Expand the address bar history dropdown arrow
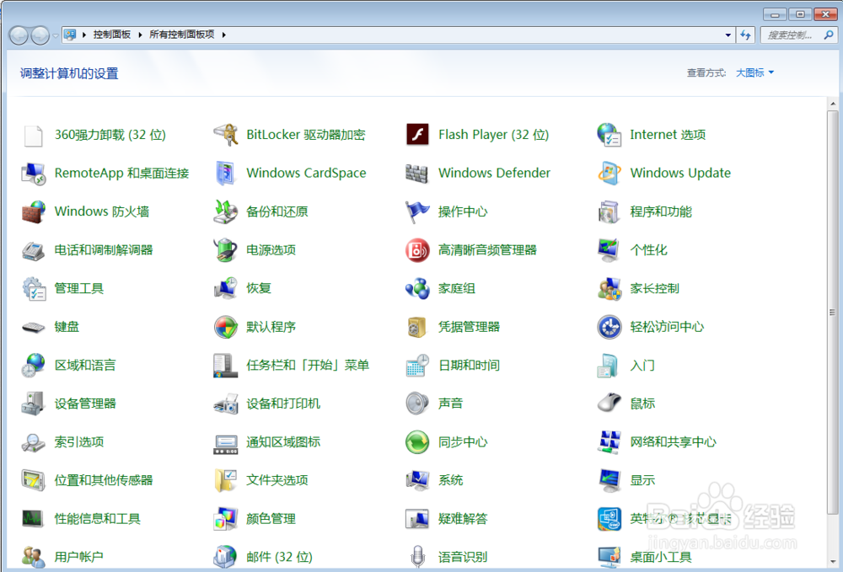This screenshot has height=572, width=843. tap(728, 35)
